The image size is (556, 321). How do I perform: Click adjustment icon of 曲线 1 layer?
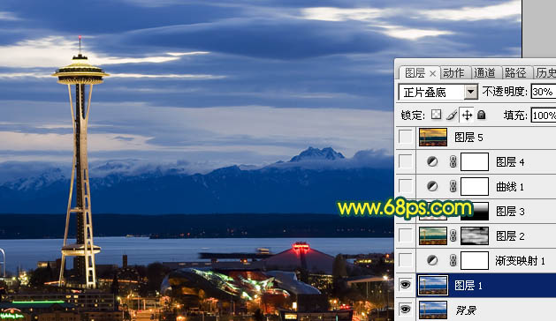point(432,186)
